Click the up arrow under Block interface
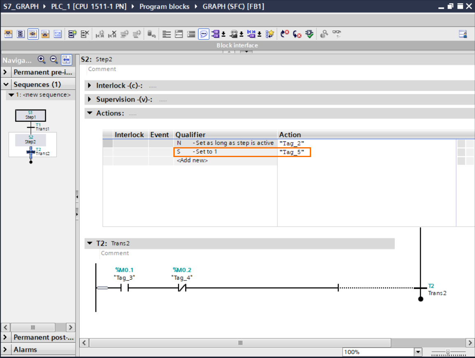 (229, 52)
